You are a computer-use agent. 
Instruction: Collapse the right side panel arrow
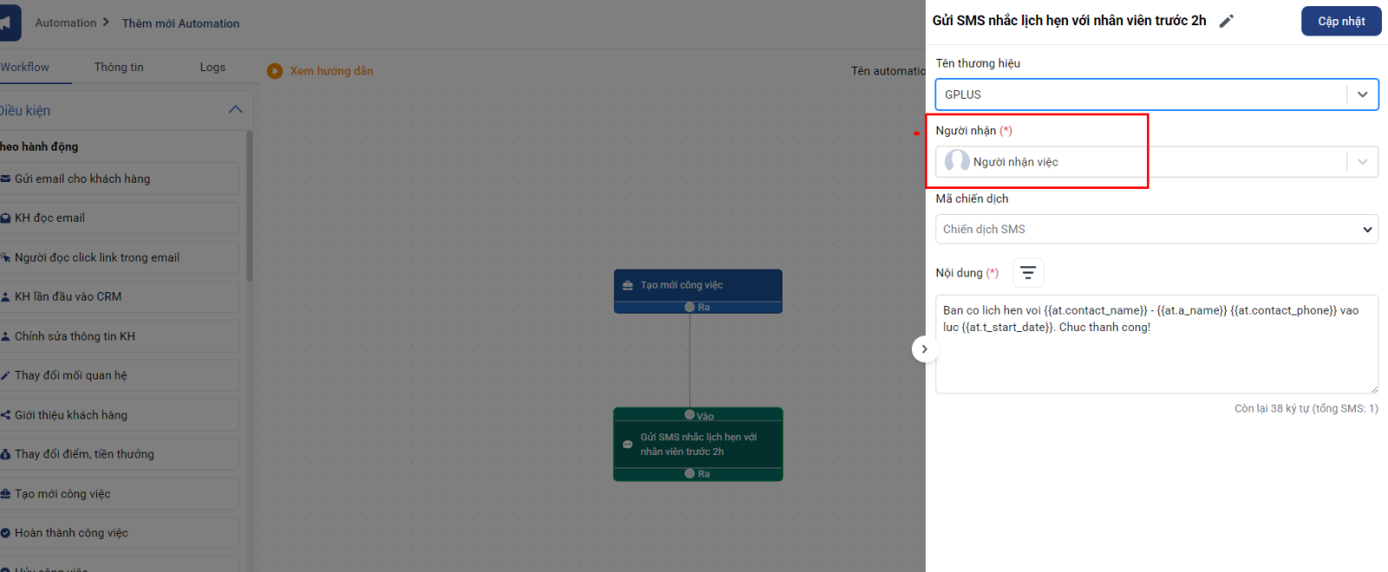[924, 349]
